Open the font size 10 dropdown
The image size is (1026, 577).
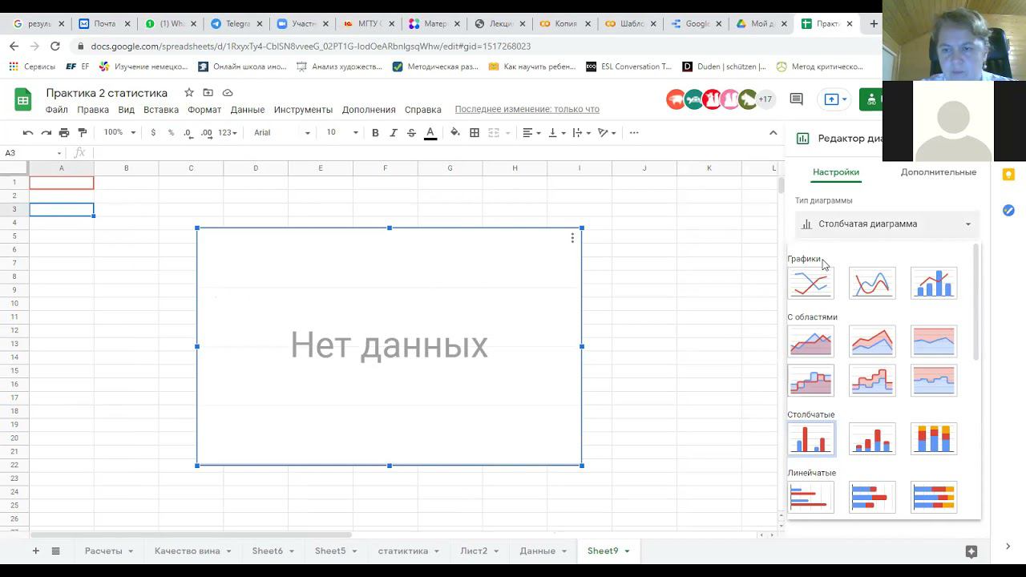pos(341,132)
